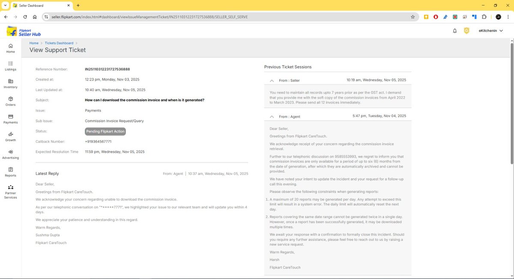The height and width of the screenshot is (279, 514).
Task: Follow the Tickets Dashboard breadcrumb link
Action: click(x=59, y=43)
